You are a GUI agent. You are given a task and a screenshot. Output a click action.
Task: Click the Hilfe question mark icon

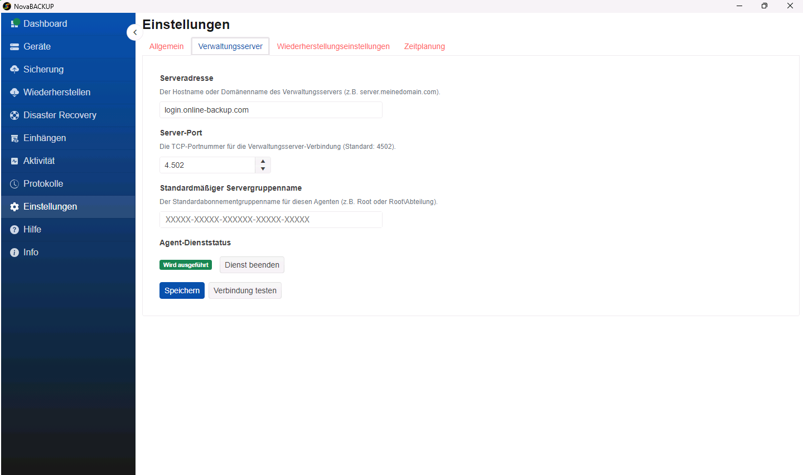(x=14, y=230)
